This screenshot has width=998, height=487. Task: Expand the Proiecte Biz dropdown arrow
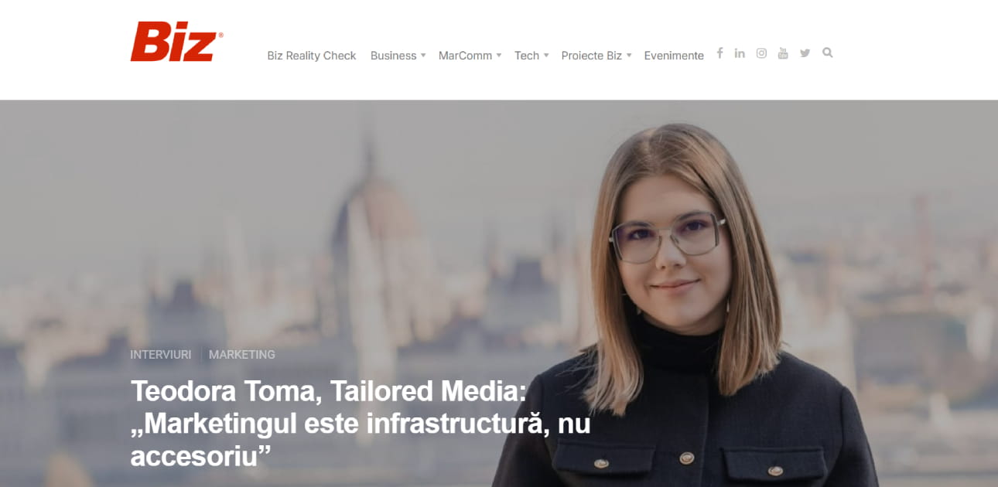click(629, 56)
